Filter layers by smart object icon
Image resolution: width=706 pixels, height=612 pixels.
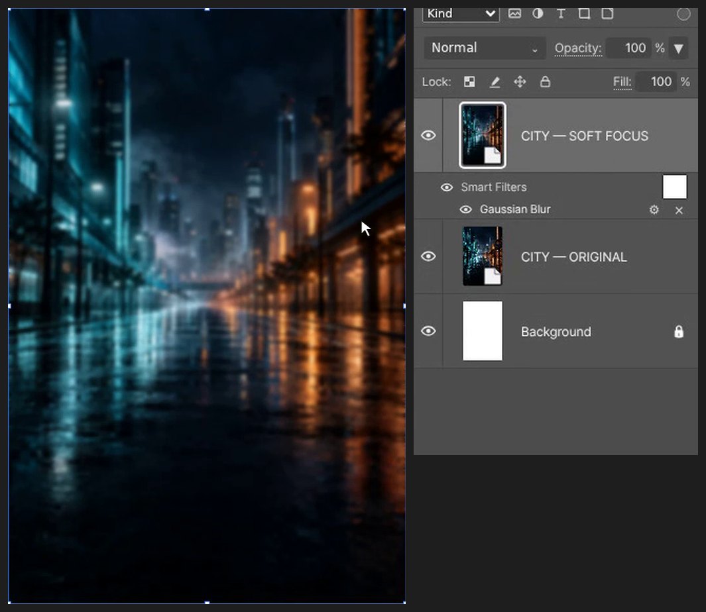tap(607, 13)
